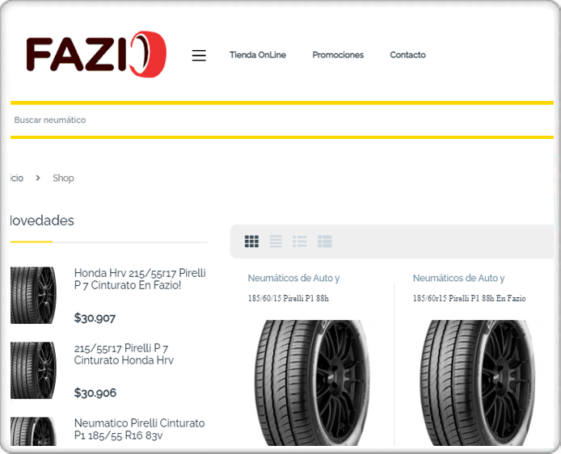Open 215/55r17 Pirelli P7 Cinturato Honda Hrv link
Image resolution: width=561 pixels, height=454 pixels.
[x=124, y=355]
